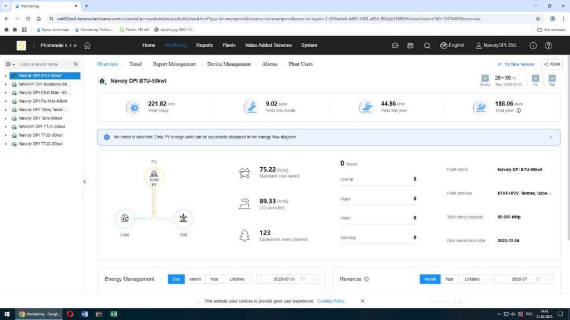Click the search icon in device name field
This screenshot has height=320, width=570.
tap(76, 64)
